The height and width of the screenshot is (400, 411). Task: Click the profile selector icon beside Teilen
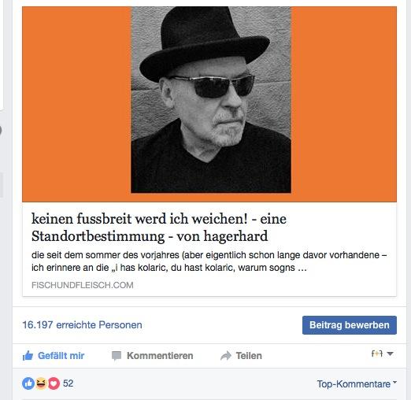coord(377,354)
